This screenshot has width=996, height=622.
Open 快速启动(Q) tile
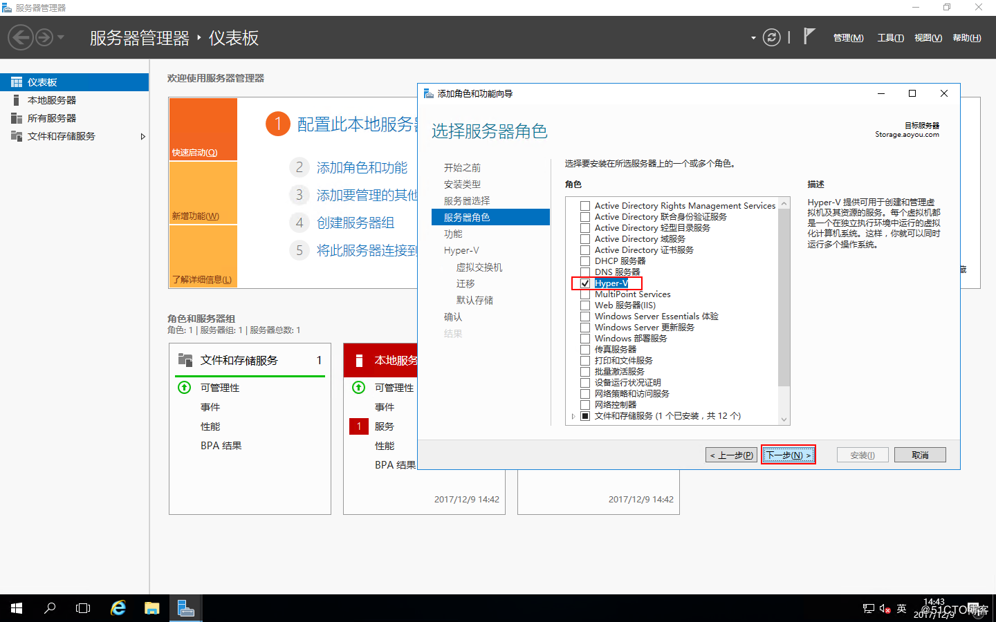203,129
